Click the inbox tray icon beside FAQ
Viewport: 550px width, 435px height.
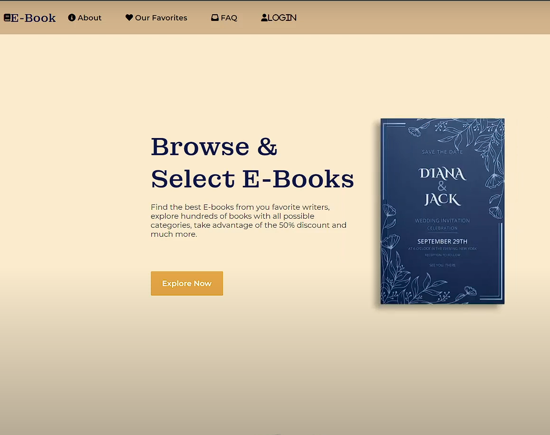tap(215, 18)
